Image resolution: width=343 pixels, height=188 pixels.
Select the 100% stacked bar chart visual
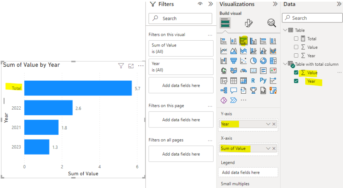(x=263, y=41)
